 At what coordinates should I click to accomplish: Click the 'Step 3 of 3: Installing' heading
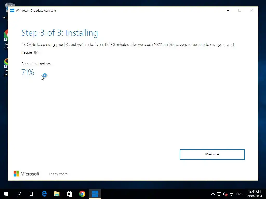59,33
